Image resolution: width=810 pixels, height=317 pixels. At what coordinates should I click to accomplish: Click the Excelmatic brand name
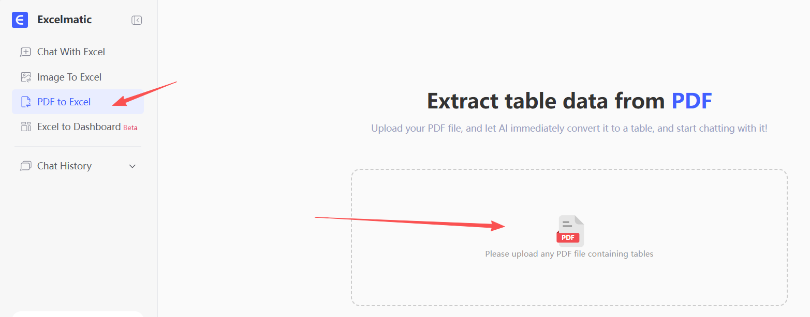tap(64, 20)
